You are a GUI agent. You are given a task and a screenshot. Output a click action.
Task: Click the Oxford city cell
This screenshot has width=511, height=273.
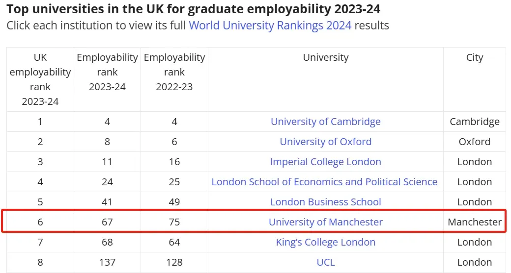(x=475, y=142)
